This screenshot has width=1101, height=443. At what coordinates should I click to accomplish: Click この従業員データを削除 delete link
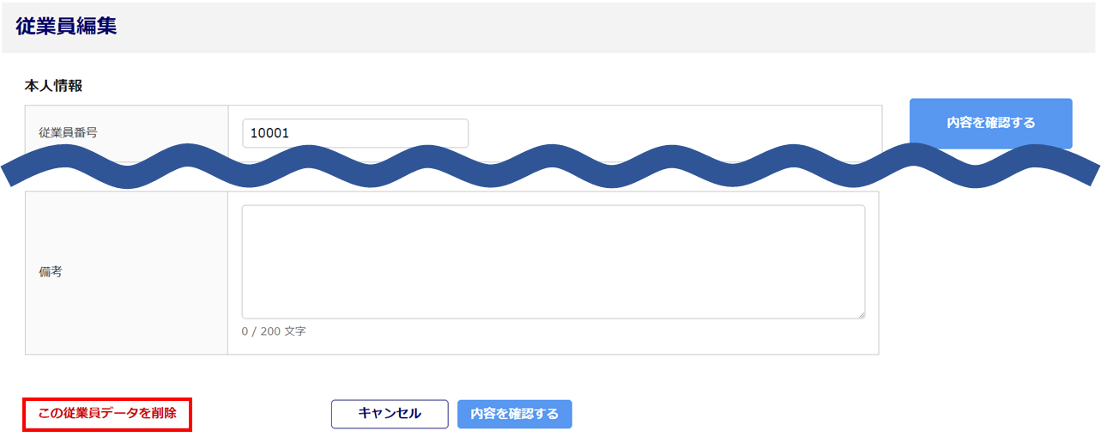pyautogui.click(x=107, y=413)
